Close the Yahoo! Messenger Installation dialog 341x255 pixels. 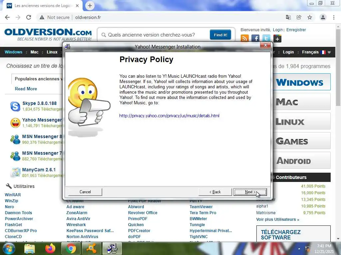(x=265, y=45)
